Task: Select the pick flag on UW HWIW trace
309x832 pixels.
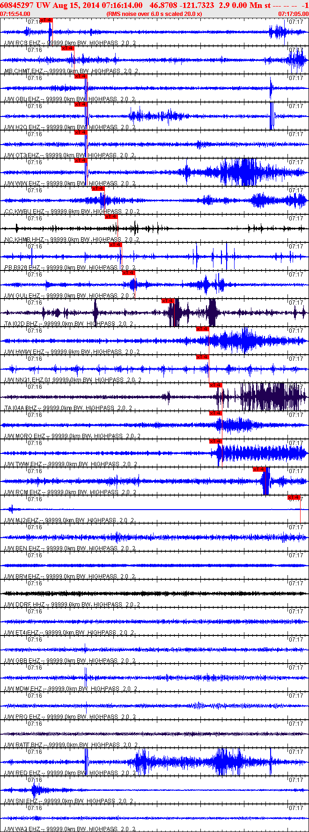Action: pos(202,329)
